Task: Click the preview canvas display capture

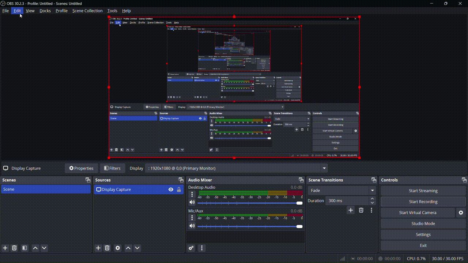Action: (x=234, y=87)
